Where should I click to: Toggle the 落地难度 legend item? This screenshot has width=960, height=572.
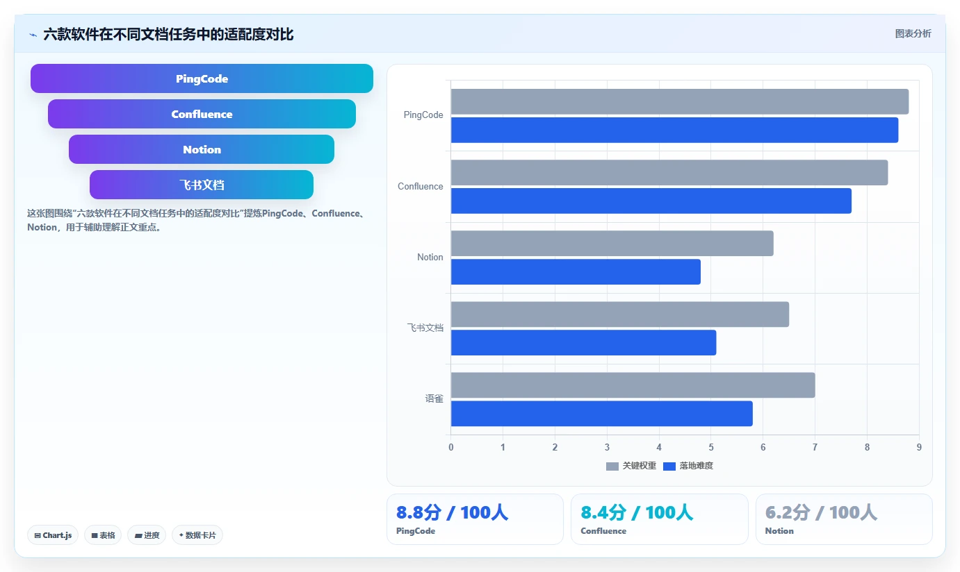tap(688, 466)
